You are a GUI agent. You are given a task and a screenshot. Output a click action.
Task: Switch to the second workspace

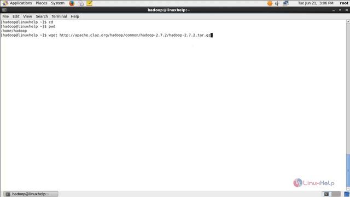pyautogui.click(x=336, y=194)
